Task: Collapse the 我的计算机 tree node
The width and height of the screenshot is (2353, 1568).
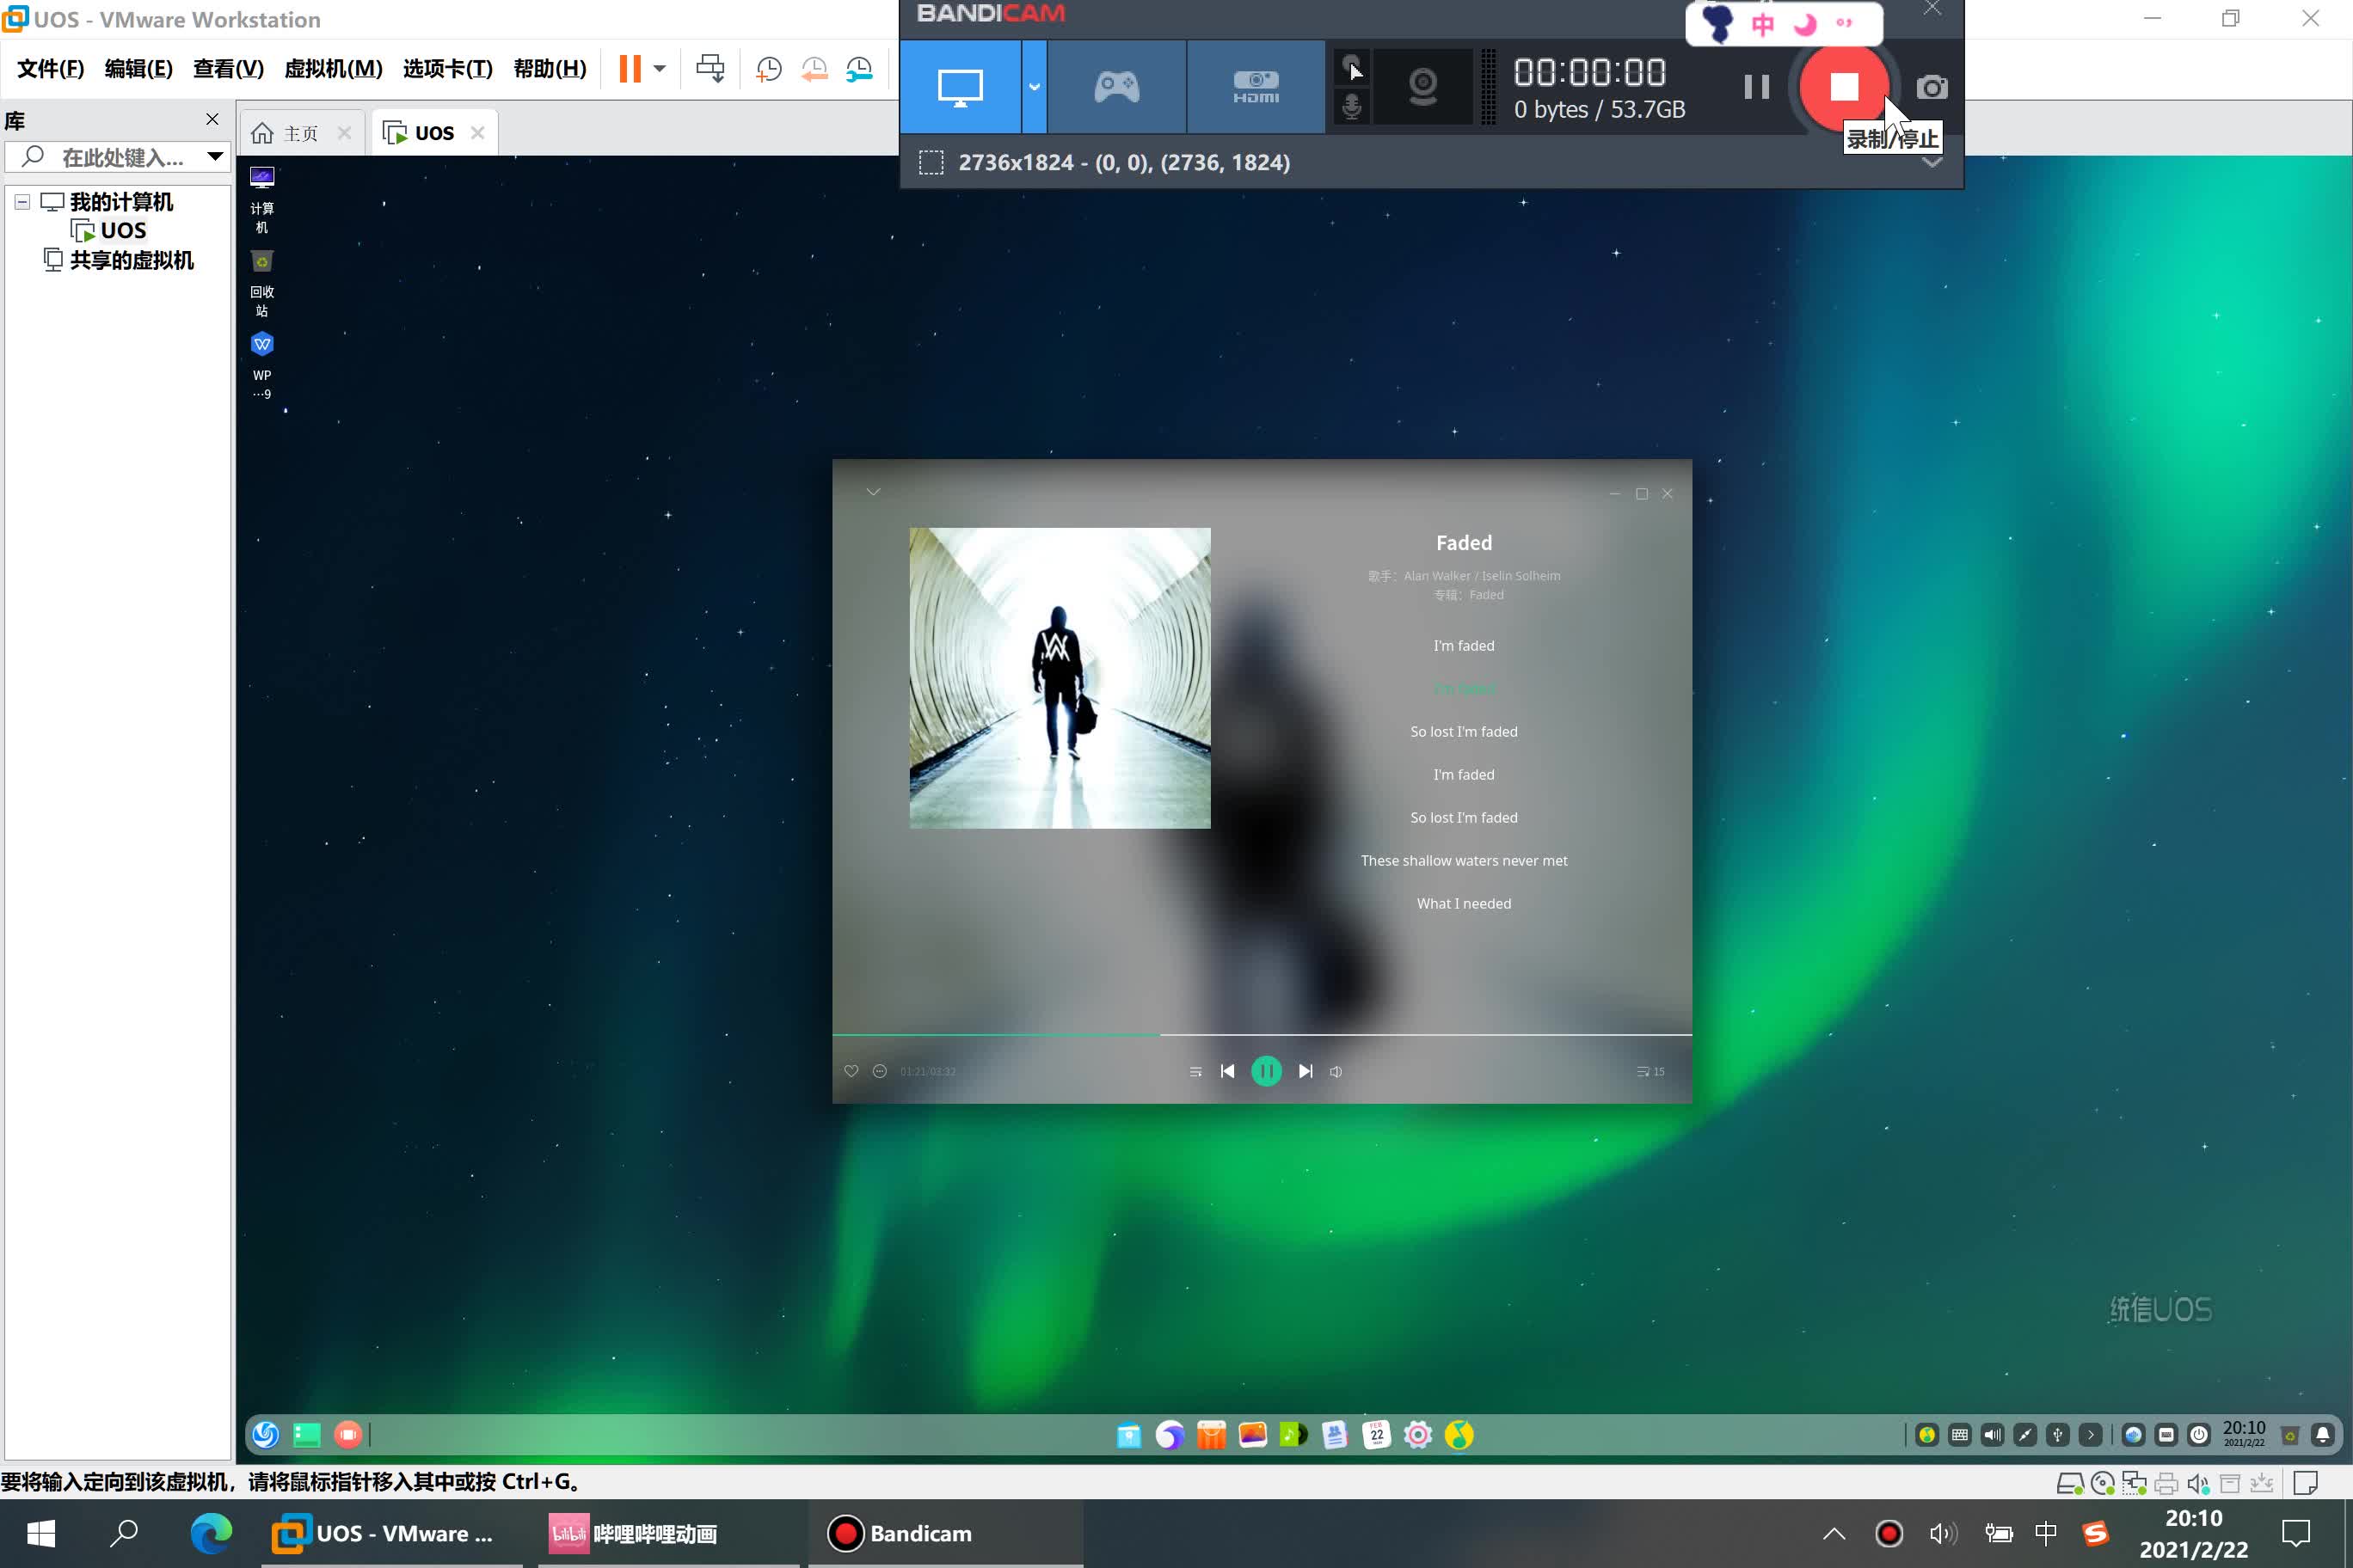Action: click(x=22, y=202)
